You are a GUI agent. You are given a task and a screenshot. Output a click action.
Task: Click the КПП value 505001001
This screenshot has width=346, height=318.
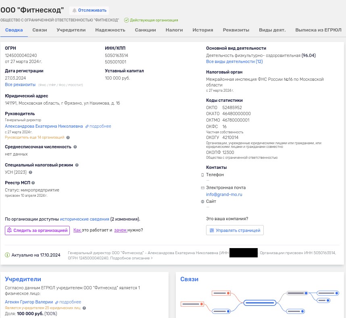[x=115, y=62]
